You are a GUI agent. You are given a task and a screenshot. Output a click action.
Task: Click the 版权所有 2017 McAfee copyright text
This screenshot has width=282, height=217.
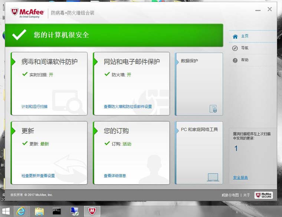32,195
